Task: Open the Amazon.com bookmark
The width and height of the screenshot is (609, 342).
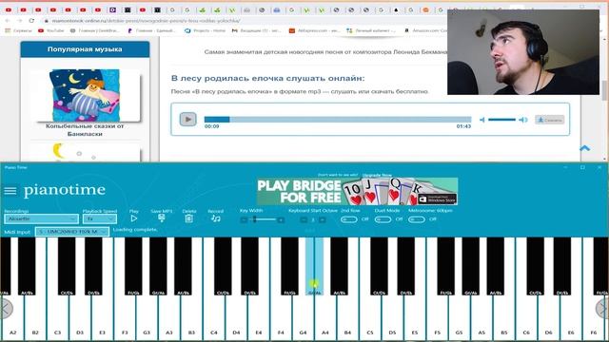Action: coord(425,30)
